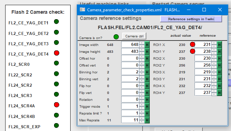231x131 pixels.
Task: Click the red status indicator for FL2_CE_YAG_DET4
Action: tap(56, 53)
